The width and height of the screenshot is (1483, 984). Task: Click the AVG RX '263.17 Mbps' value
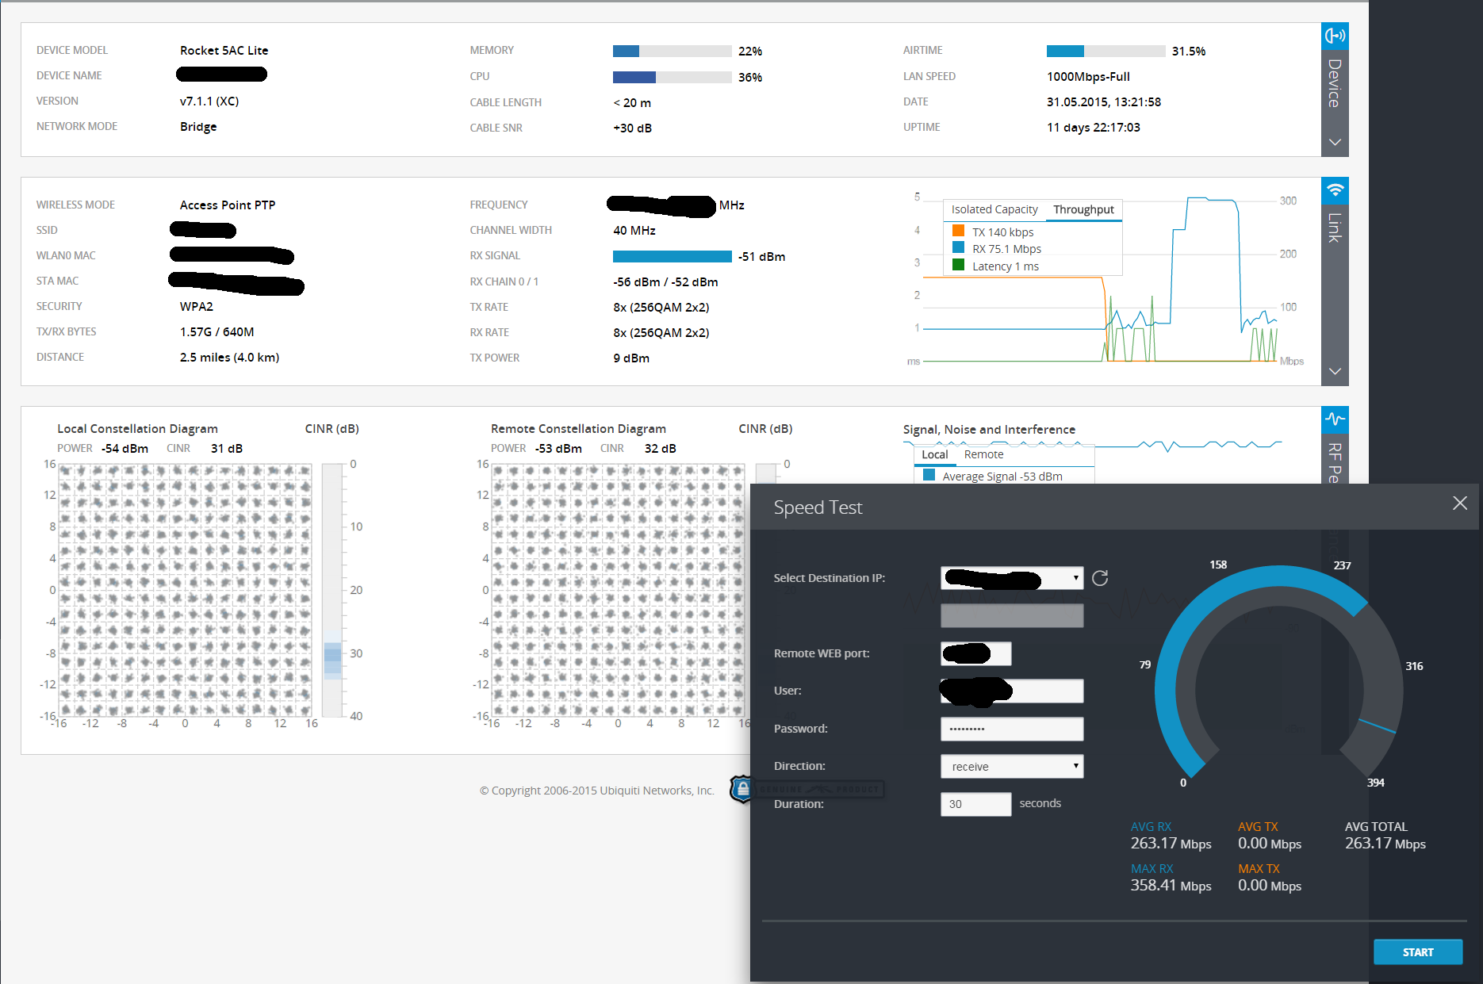click(x=1171, y=844)
